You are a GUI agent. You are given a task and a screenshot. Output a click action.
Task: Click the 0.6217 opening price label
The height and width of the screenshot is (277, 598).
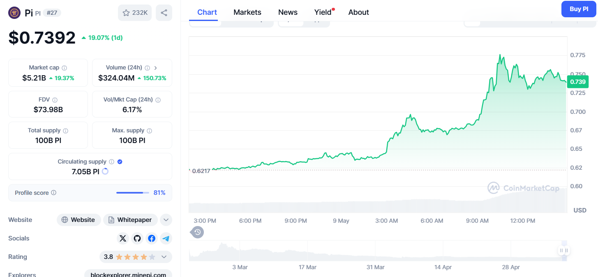pyautogui.click(x=201, y=171)
